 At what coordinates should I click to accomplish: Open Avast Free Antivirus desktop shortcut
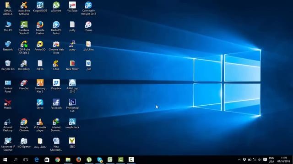click(24, 9)
